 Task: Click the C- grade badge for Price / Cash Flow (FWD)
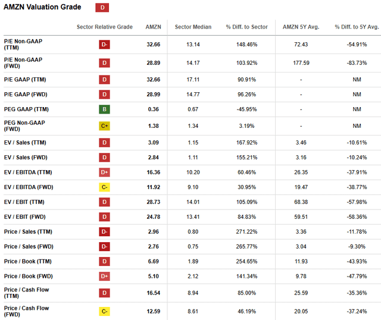pyautogui.click(x=104, y=311)
